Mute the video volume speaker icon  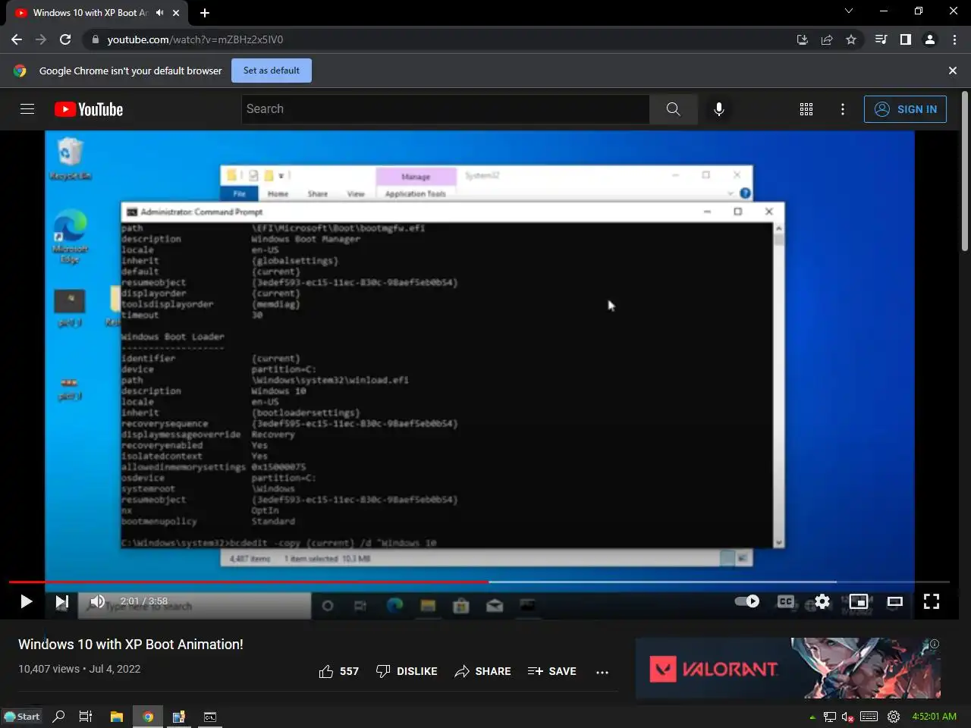(98, 601)
